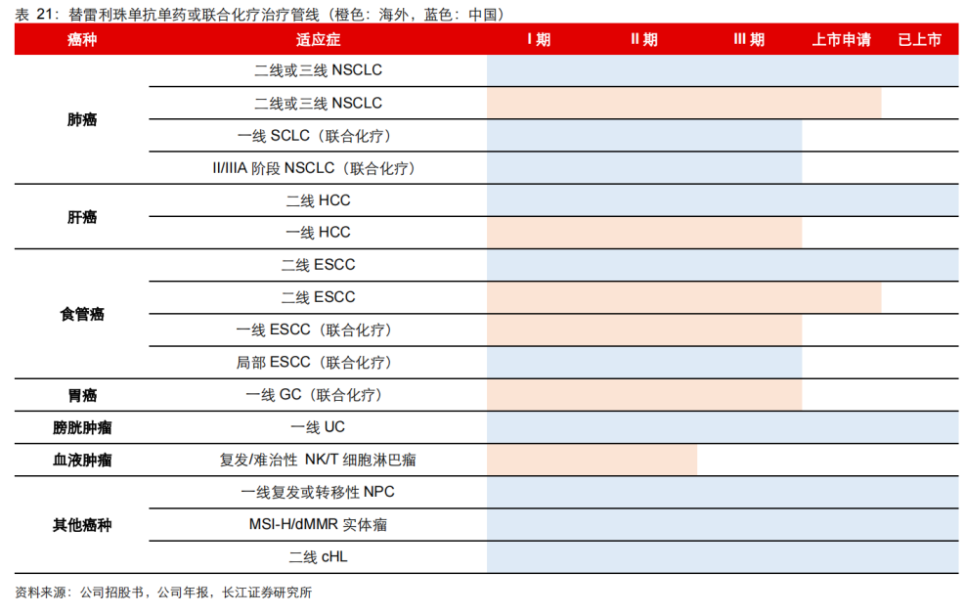Select the II/IIIA 阶段 NSCLC indication text

318,168
